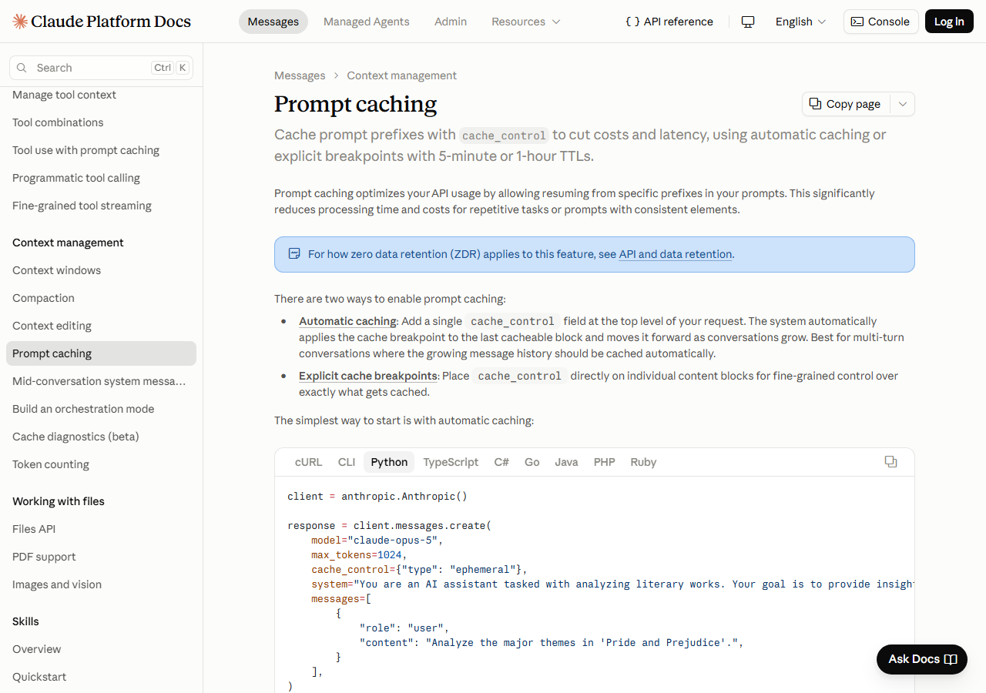Open Quickstart in sidebar
This screenshot has height=693, width=986.
point(101,677)
